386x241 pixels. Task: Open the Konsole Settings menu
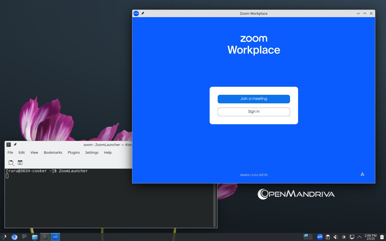point(92,152)
